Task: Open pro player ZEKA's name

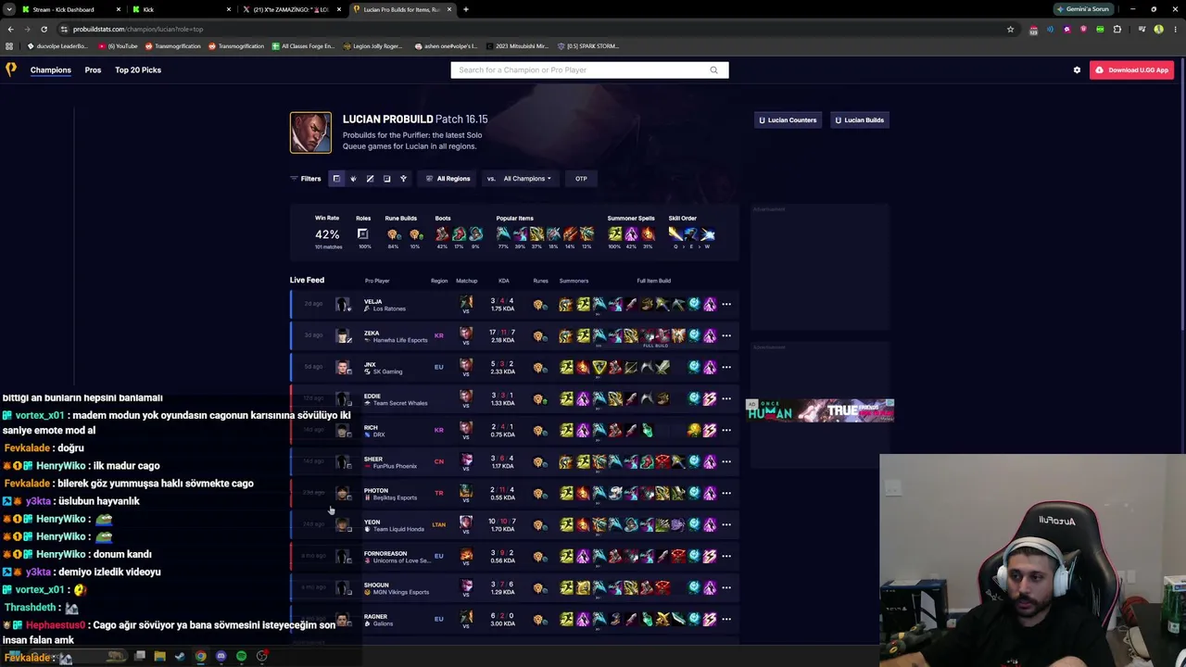Action: (x=372, y=333)
